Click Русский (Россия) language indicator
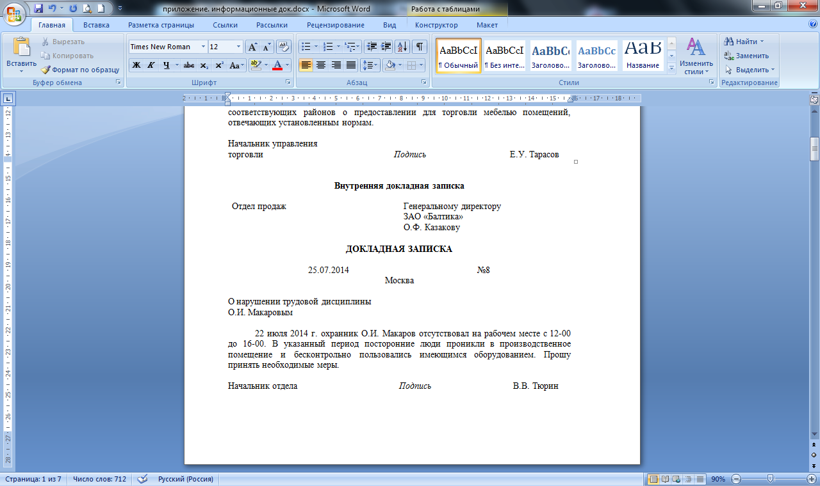This screenshot has height=486, width=820. coord(186,478)
